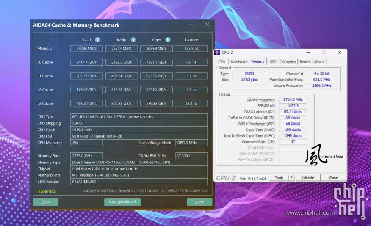Click CPU Type field Intel Core Ultra 9 285H
This screenshot has width=371, height=226.
139,117
